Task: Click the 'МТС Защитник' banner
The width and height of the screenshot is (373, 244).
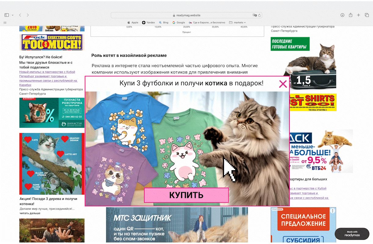Action: click(177, 225)
